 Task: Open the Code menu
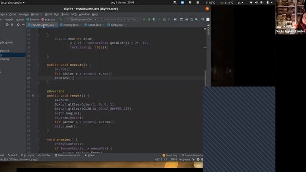pos(13,14)
